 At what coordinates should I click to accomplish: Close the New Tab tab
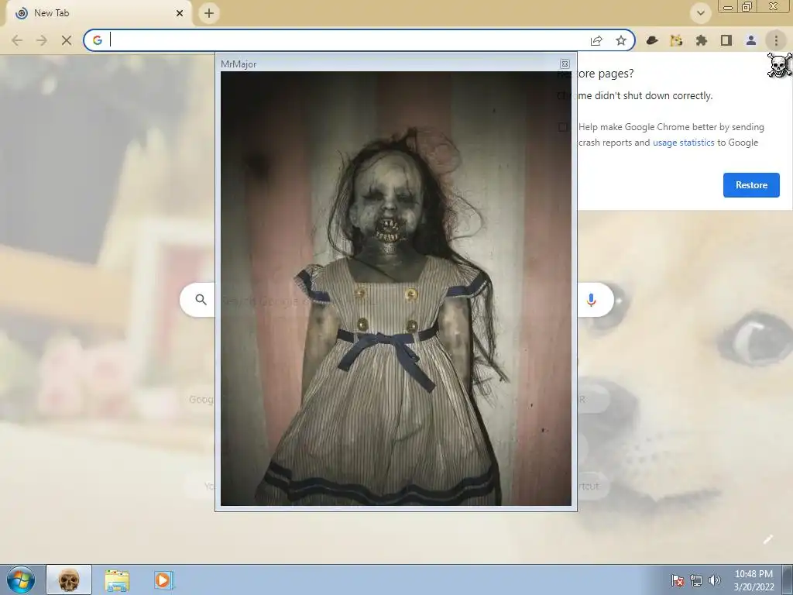[x=180, y=13]
